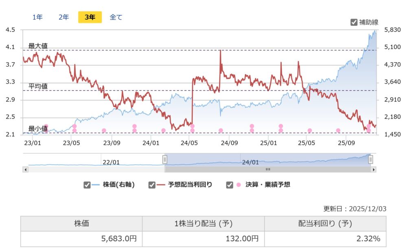Show the 全て full period tab

coord(116,17)
